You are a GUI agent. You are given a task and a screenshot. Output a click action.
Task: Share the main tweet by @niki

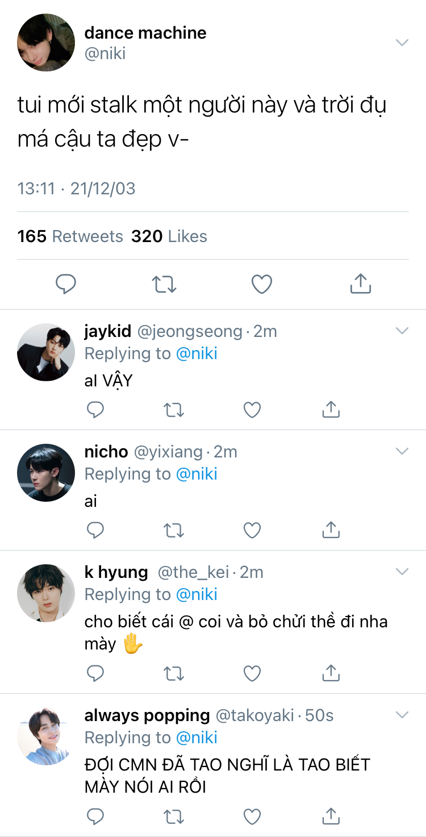point(360,284)
